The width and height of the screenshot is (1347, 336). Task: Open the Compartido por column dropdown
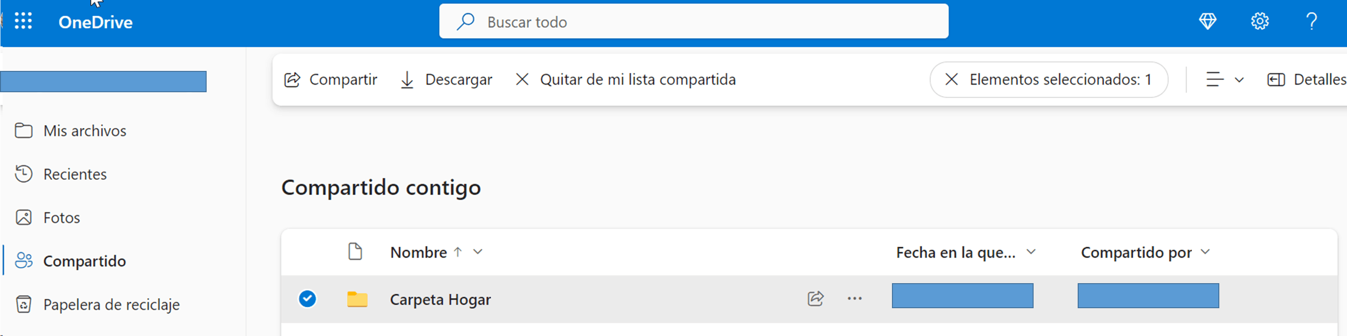click(x=1205, y=252)
